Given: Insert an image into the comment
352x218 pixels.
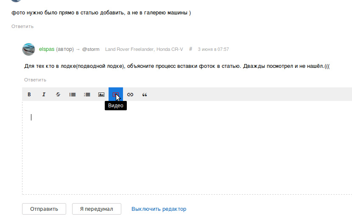Looking at the screenshot, I should pyautogui.click(x=101, y=95).
